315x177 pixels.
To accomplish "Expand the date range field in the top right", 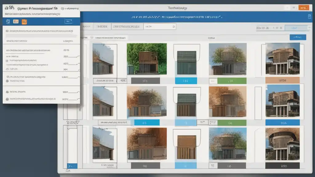I will click(269, 28).
